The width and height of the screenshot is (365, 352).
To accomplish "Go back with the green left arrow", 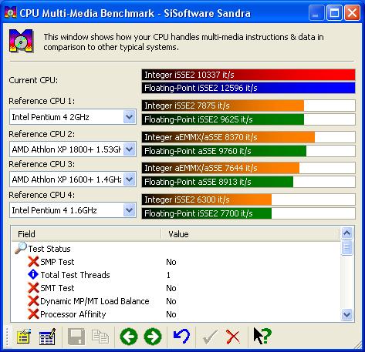I will pyautogui.click(x=129, y=337).
